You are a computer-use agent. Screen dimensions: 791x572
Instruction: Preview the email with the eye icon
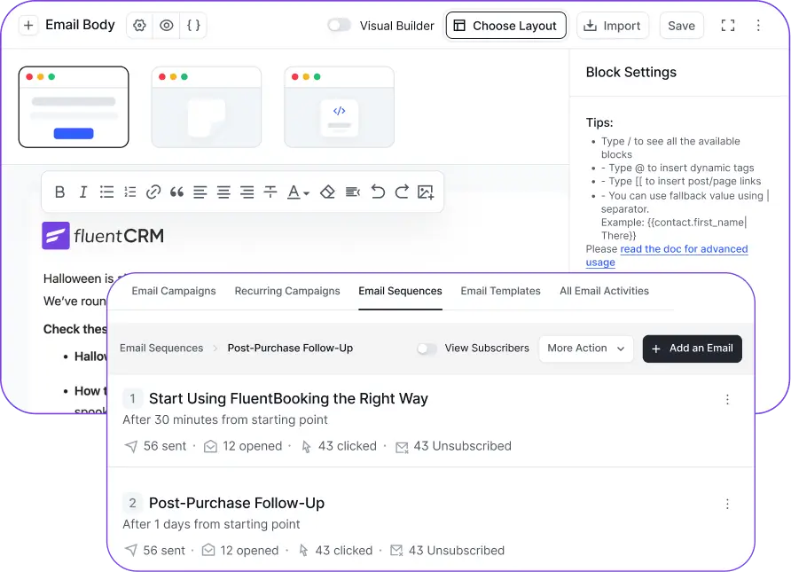[166, 26]
